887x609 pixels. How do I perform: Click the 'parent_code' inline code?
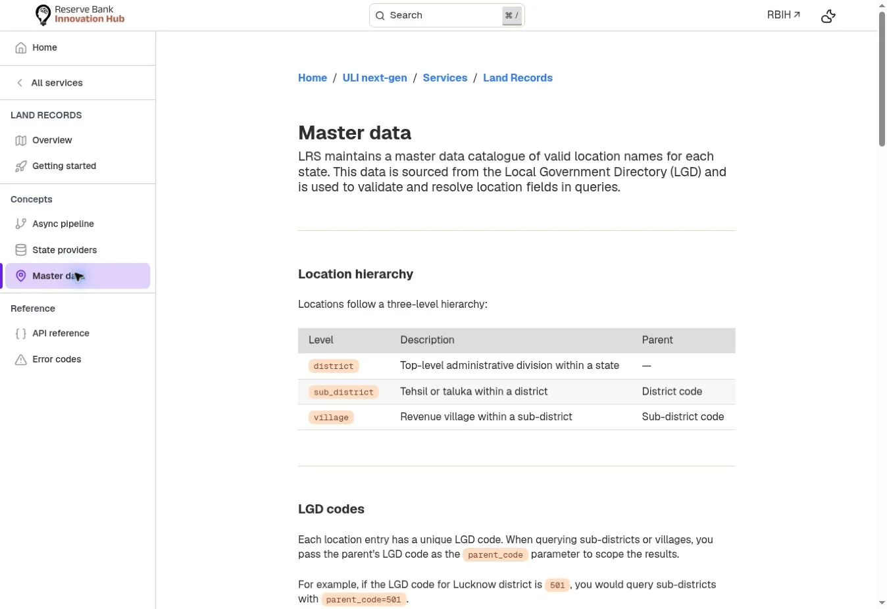click(495, 555)
